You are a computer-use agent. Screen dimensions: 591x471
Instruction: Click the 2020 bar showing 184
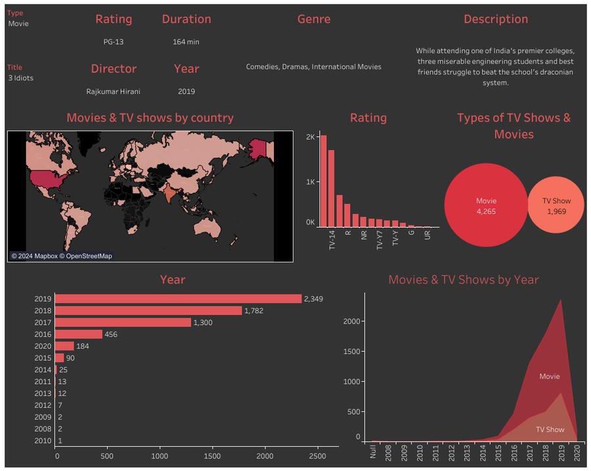coord(64,346)
